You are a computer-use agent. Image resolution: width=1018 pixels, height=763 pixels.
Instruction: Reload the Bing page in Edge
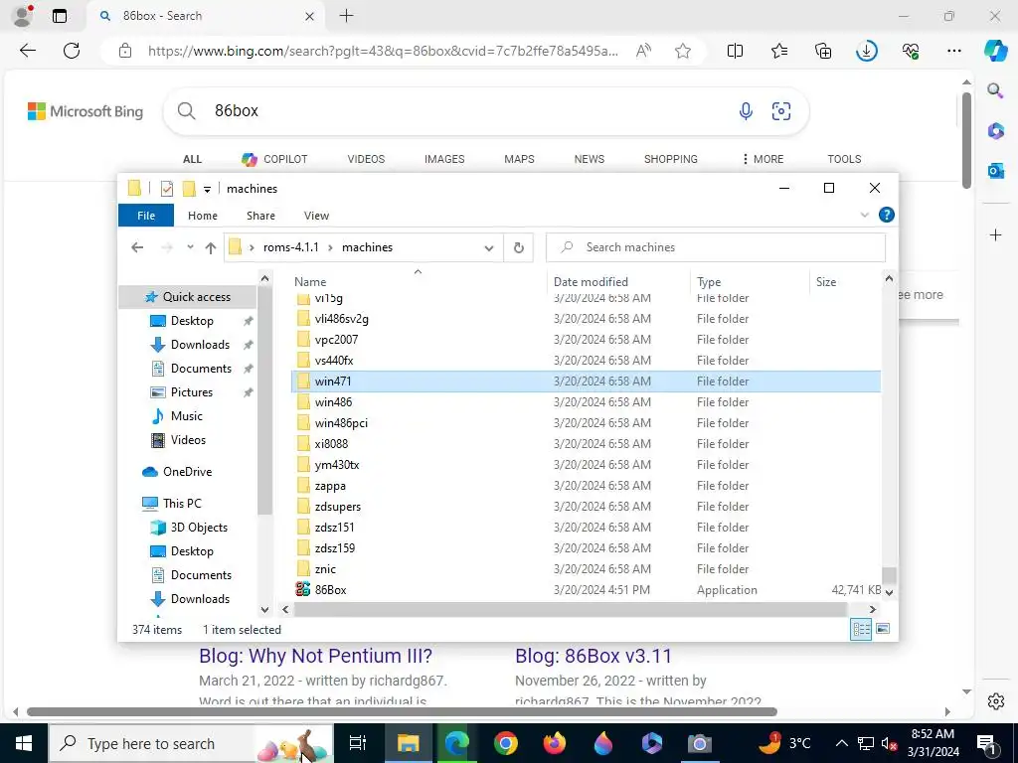point(72,51)
